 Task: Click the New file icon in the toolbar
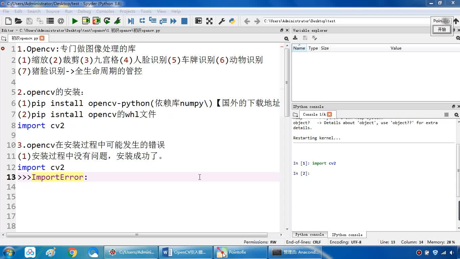pos(8,21)
